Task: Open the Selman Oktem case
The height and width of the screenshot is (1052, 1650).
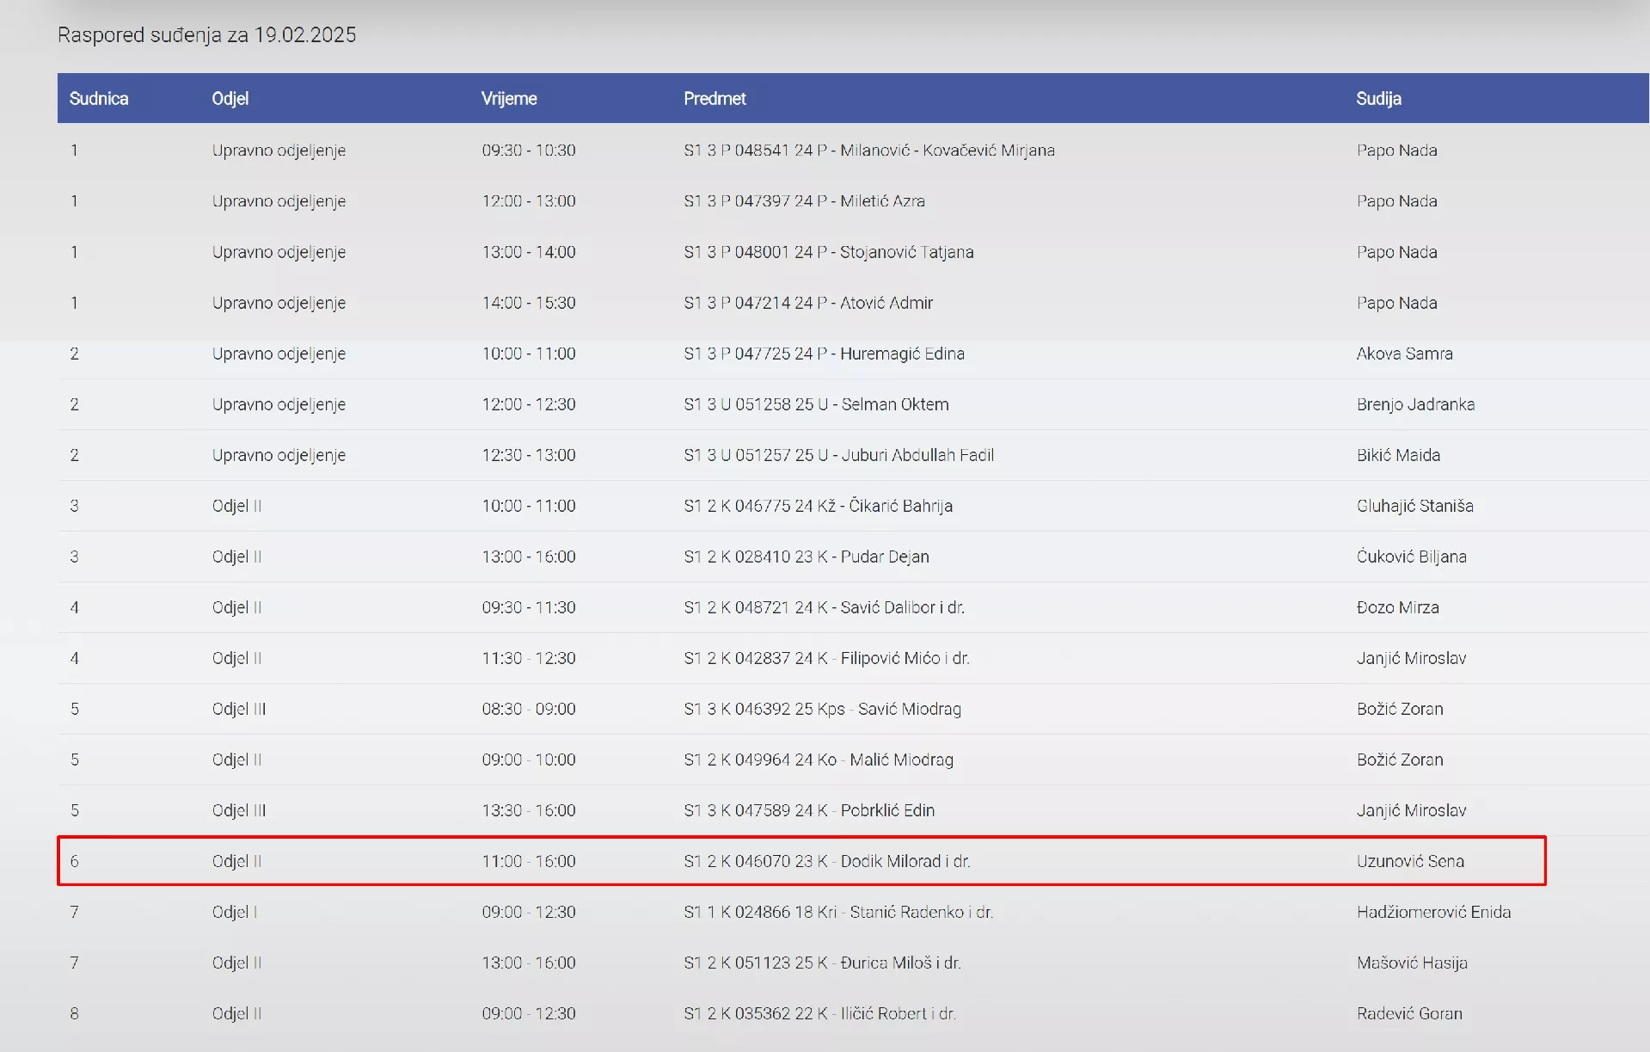Action: (816, 404)
